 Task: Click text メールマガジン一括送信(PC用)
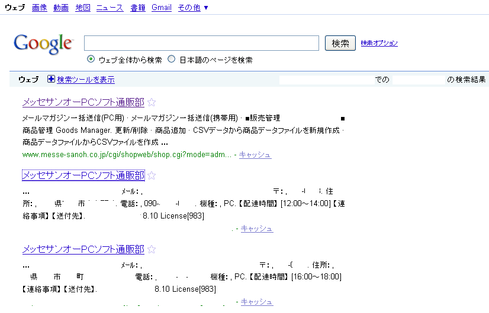[73, 118]
